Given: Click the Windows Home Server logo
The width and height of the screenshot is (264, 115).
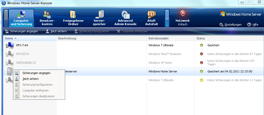Looking at the screenshot, I should click(240, 14).
